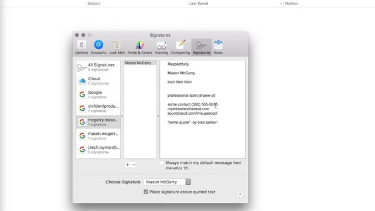Open the Viewing preferences pane
This screenshot has width=375, height=211.
(x=162, y=47)
